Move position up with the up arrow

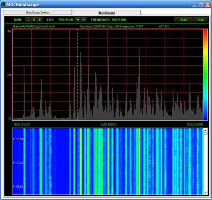(x=84, y=20)
